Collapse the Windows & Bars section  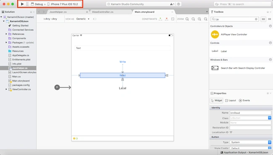tap(270, 59)
